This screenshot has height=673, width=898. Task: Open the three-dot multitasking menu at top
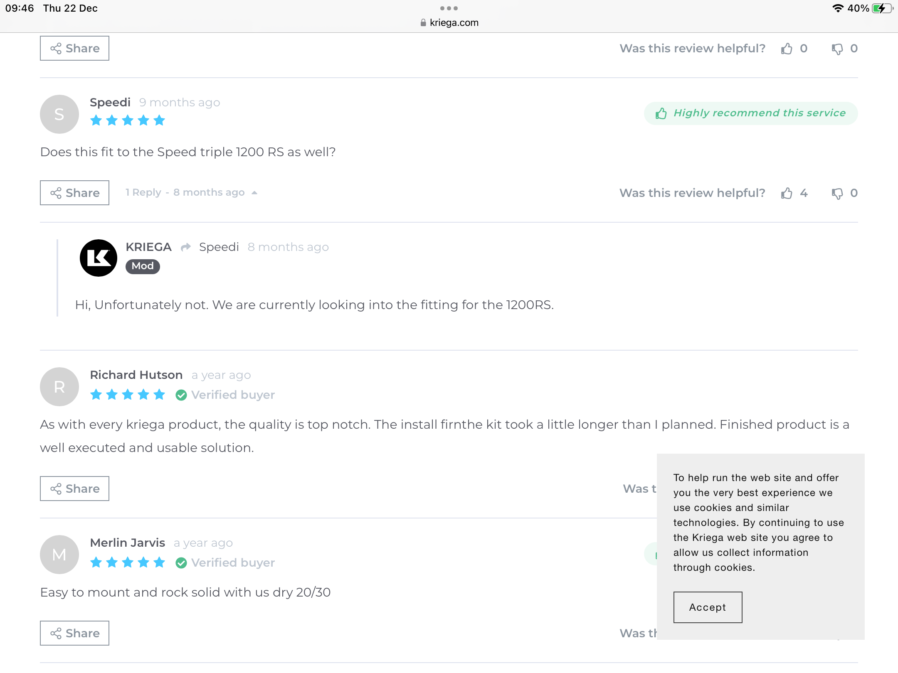pos(449,8)
